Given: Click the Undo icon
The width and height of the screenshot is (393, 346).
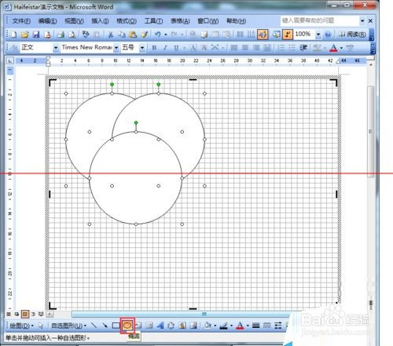Looking at the screenshot, I should point(157,35).
